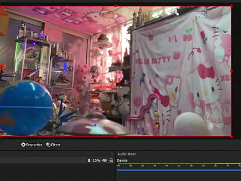Click the bottom-right corner red handle
The image size is (241, 181).
[231, 137]
